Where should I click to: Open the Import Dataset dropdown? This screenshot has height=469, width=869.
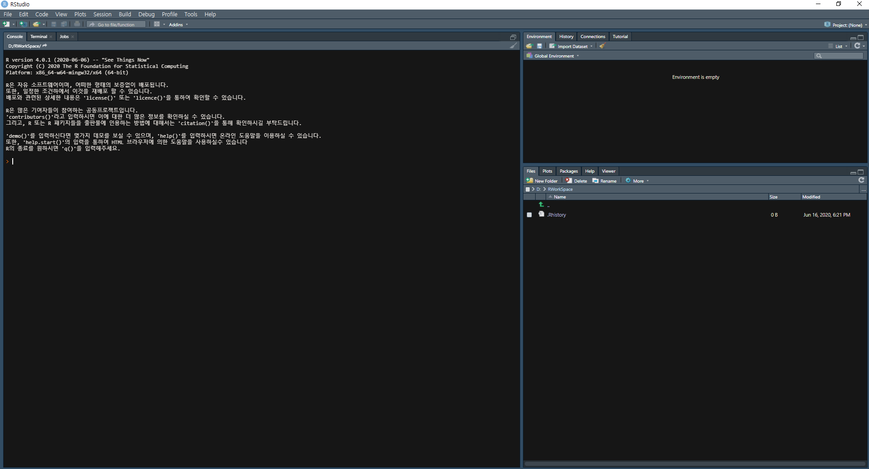pyautogui.click(x=571, y=46)
